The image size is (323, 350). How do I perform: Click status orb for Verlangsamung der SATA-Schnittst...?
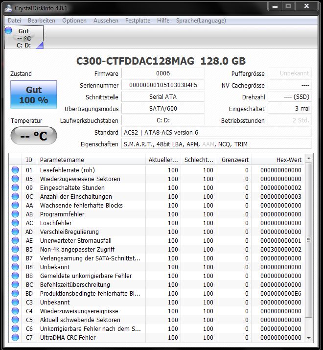(x=15, y=258)
